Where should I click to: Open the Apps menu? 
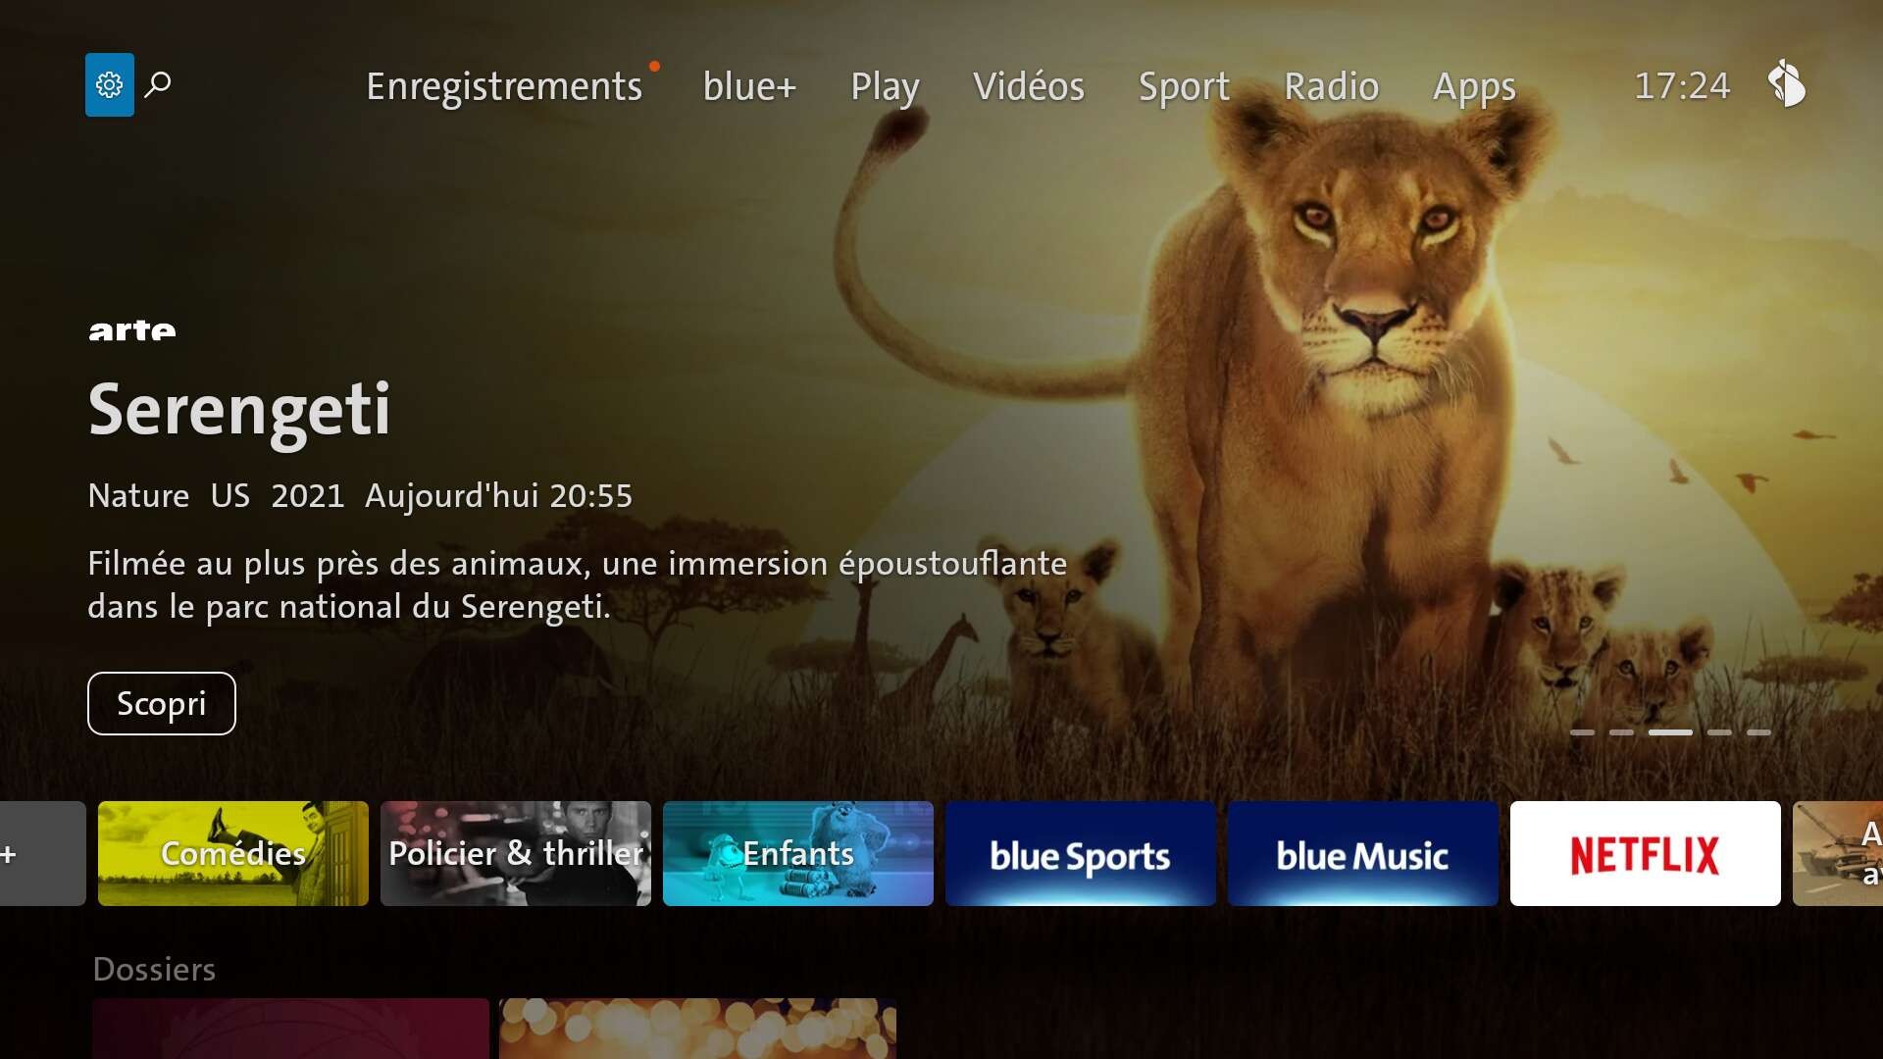[x=1474, y=86]
